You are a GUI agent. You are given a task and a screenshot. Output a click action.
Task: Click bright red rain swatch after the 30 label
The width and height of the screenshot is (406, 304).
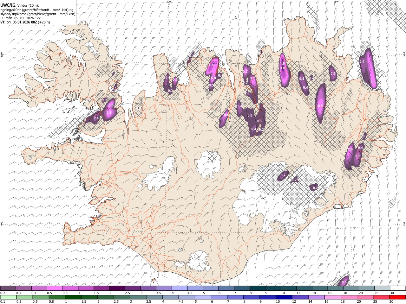[x=397, y=297]
